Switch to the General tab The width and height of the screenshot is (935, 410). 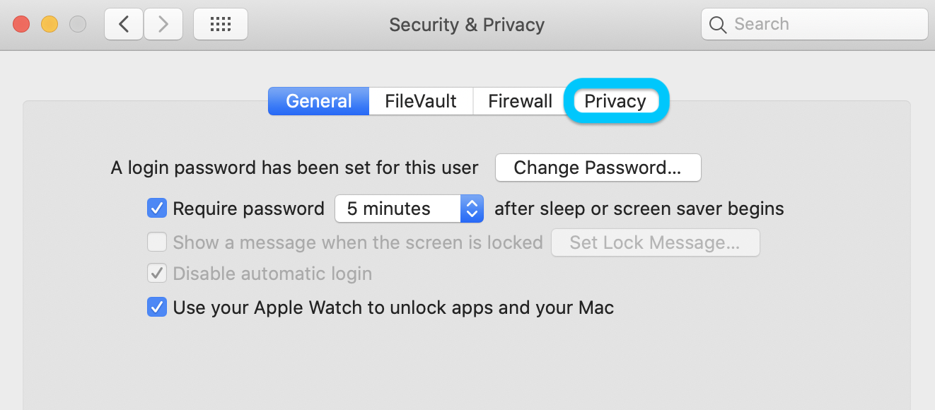[x=318, y=101]
